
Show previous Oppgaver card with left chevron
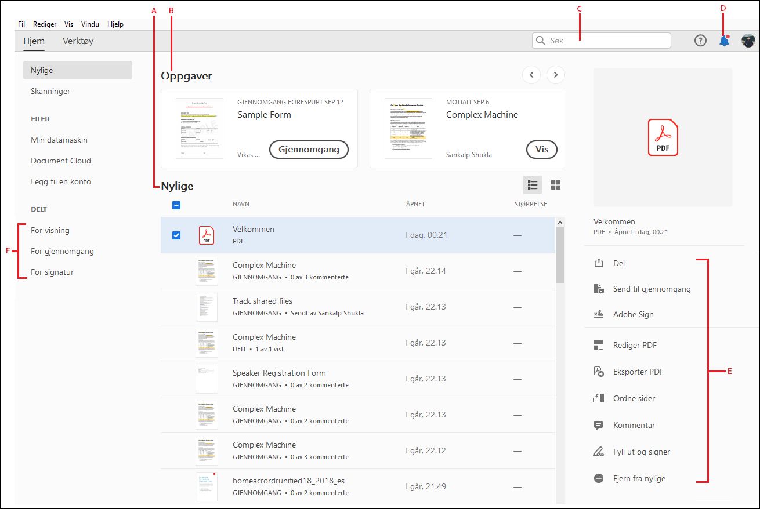(531, 75)
